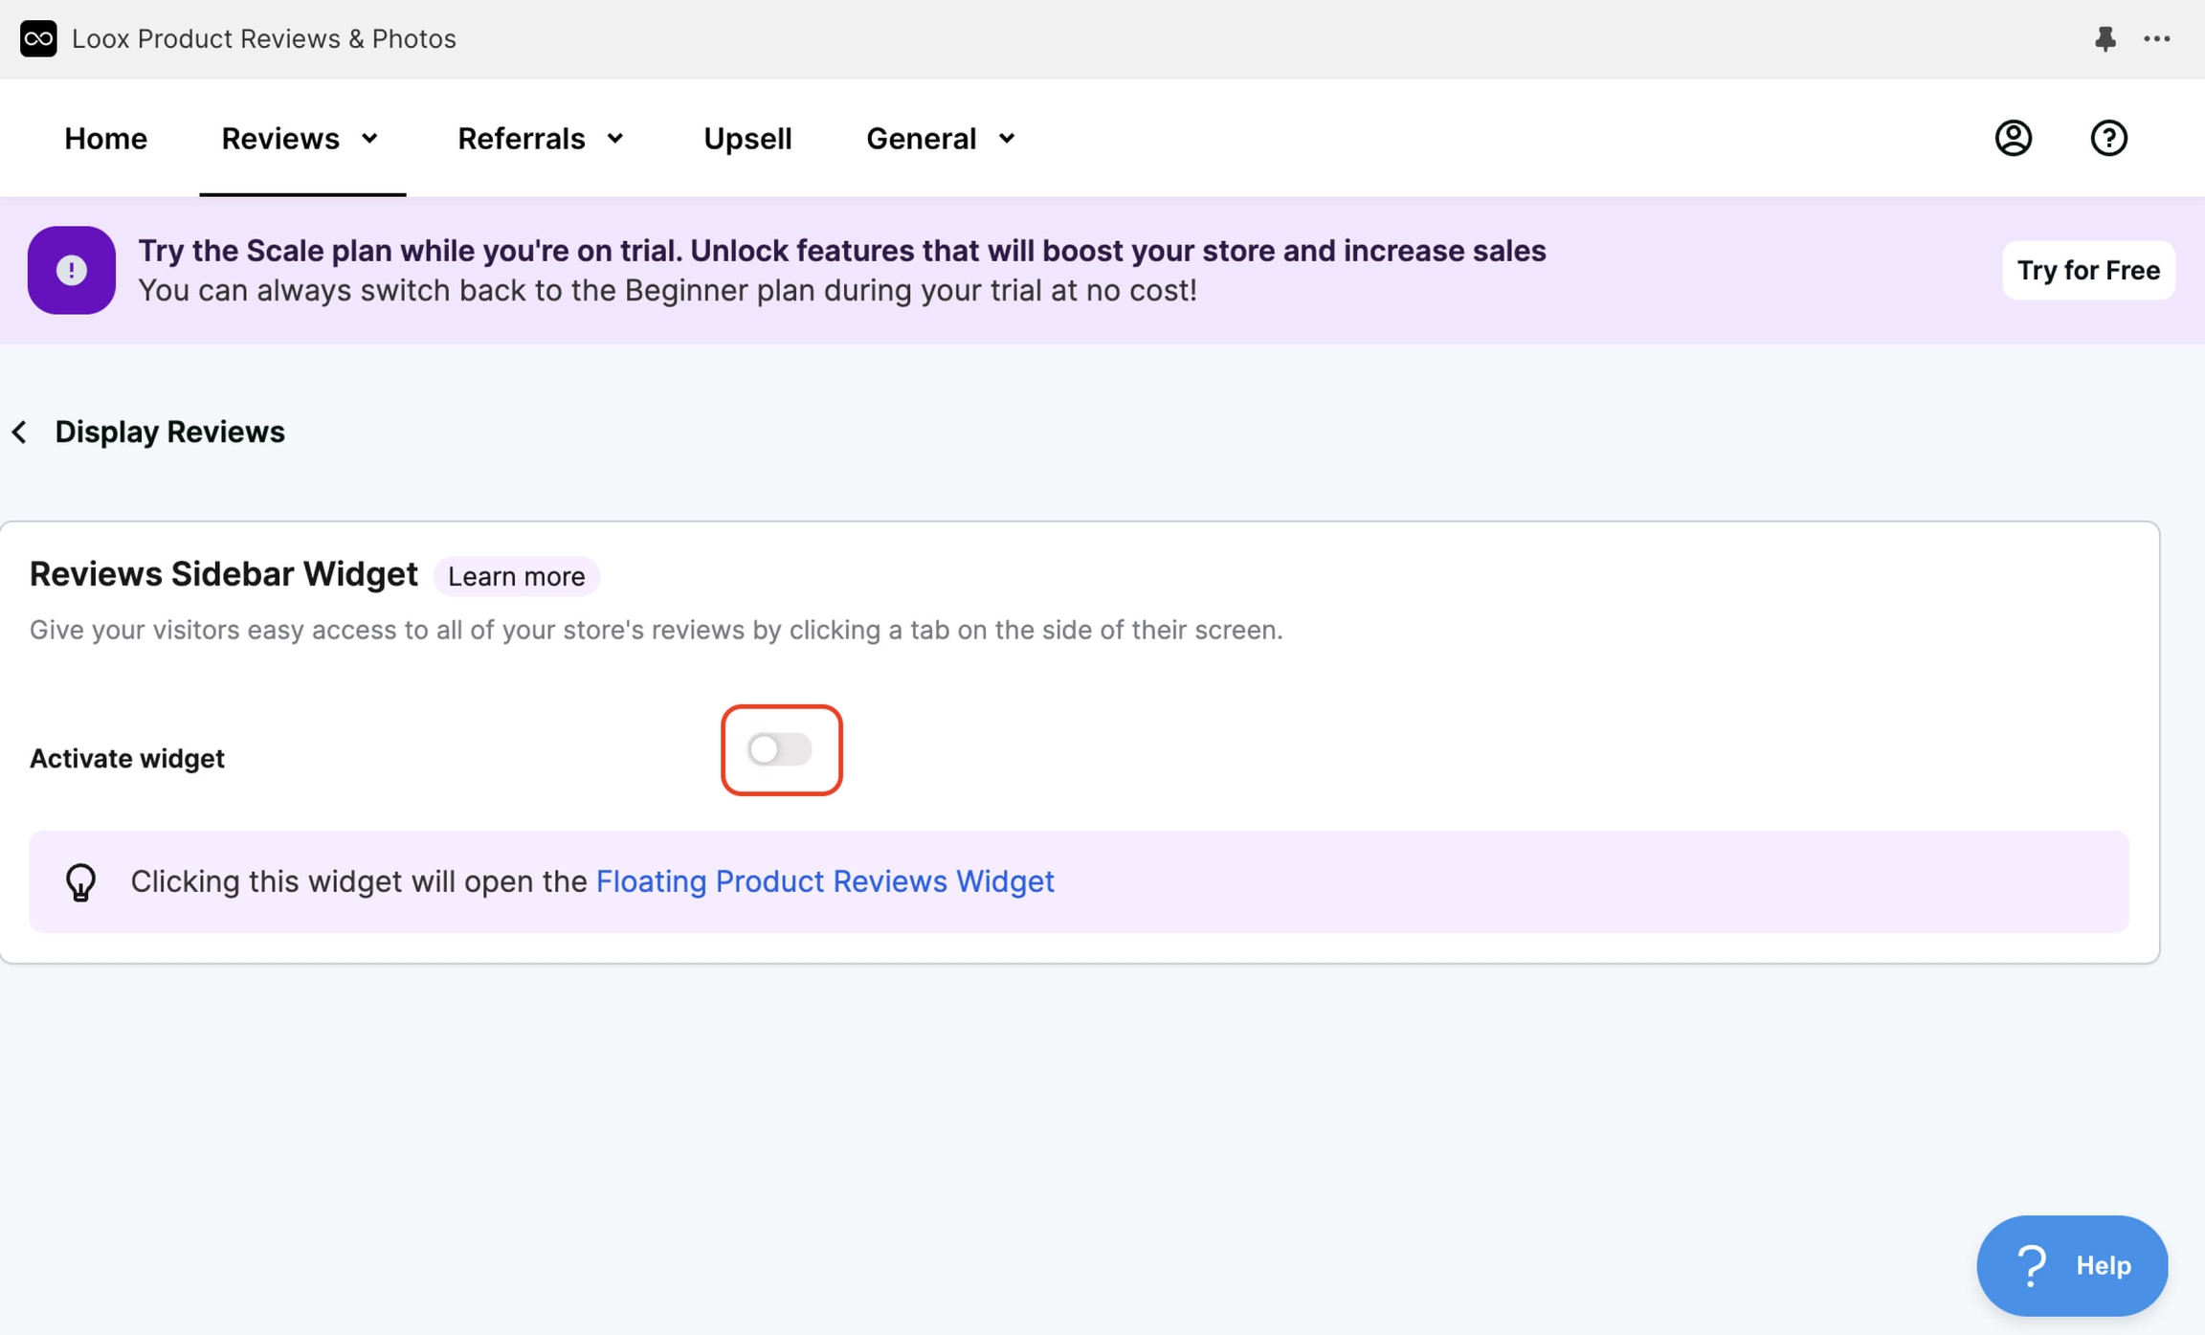Click the Try for Free button
This screenshot has height=1335, width=2205.
click(2088, 270)
